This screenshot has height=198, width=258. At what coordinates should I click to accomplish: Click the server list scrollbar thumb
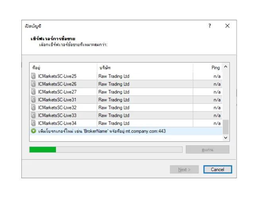click(x=226, y=127)
